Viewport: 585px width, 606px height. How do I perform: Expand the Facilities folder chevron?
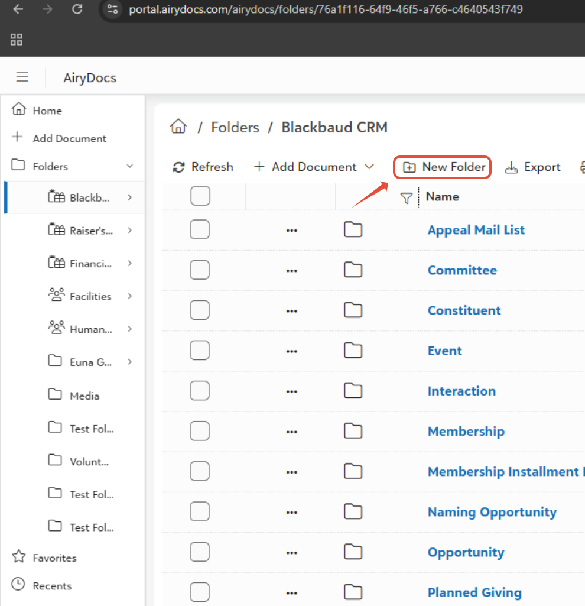click(130, 296)
